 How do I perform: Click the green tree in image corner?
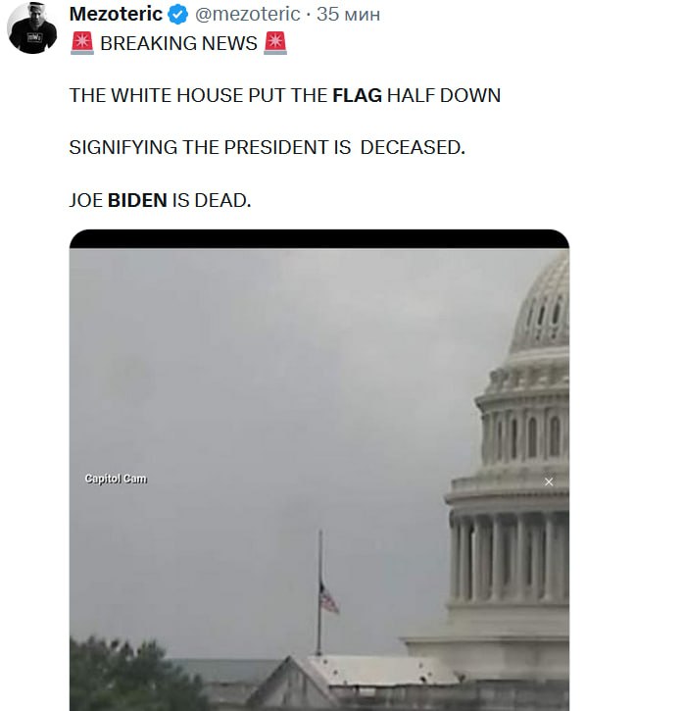click(132, 675)
